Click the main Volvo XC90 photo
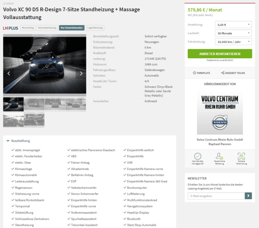Viewport: 259px width, 228px height. [x=44, y=65]
